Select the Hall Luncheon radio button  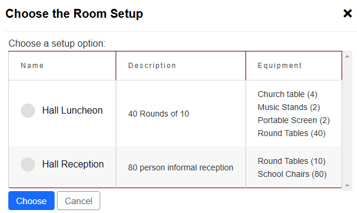click(28, 111)
